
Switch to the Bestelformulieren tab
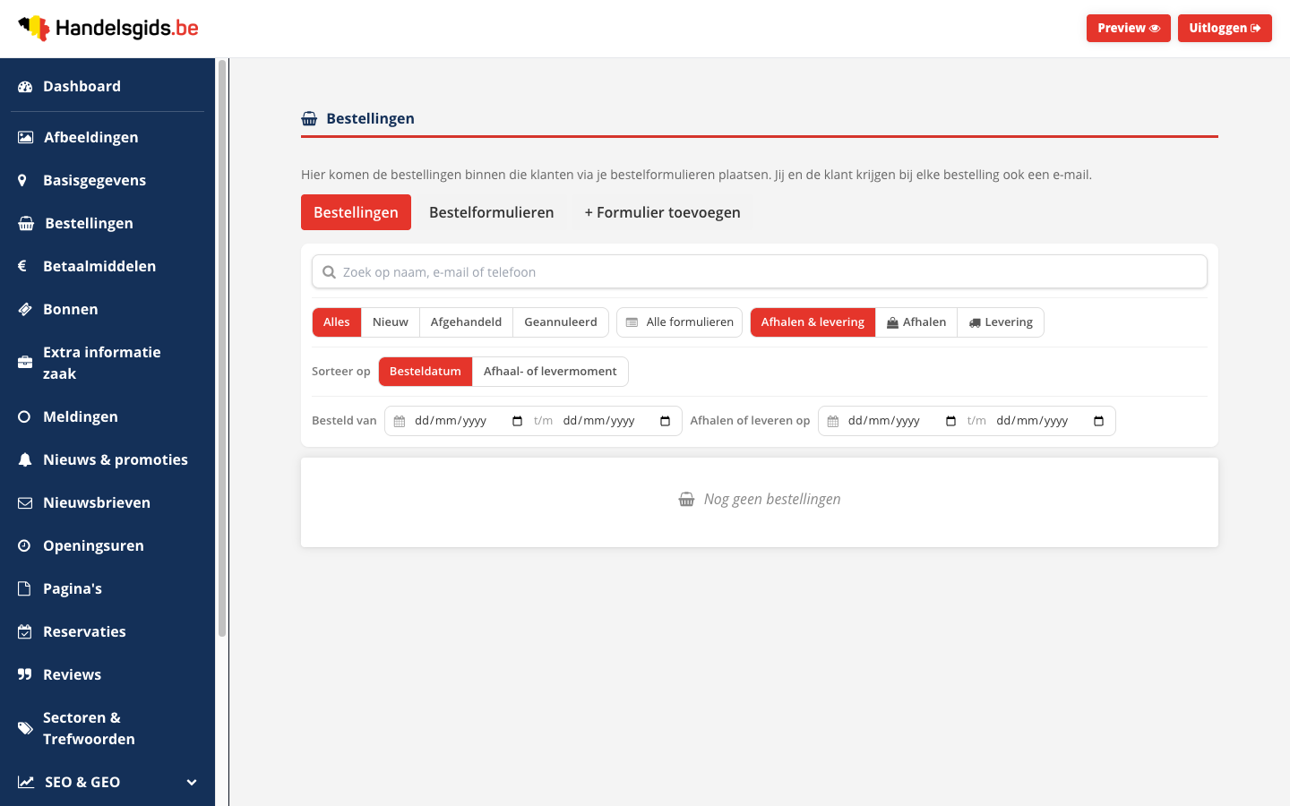(x=492, y=212)
